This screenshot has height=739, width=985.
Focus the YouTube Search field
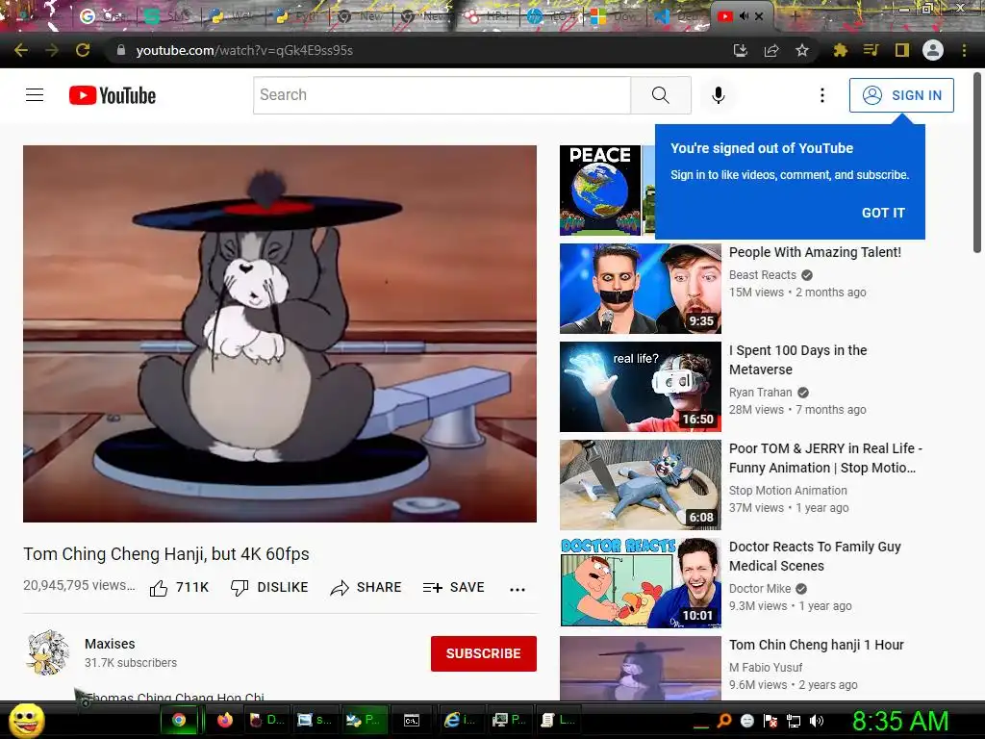[x=442, y=95]
